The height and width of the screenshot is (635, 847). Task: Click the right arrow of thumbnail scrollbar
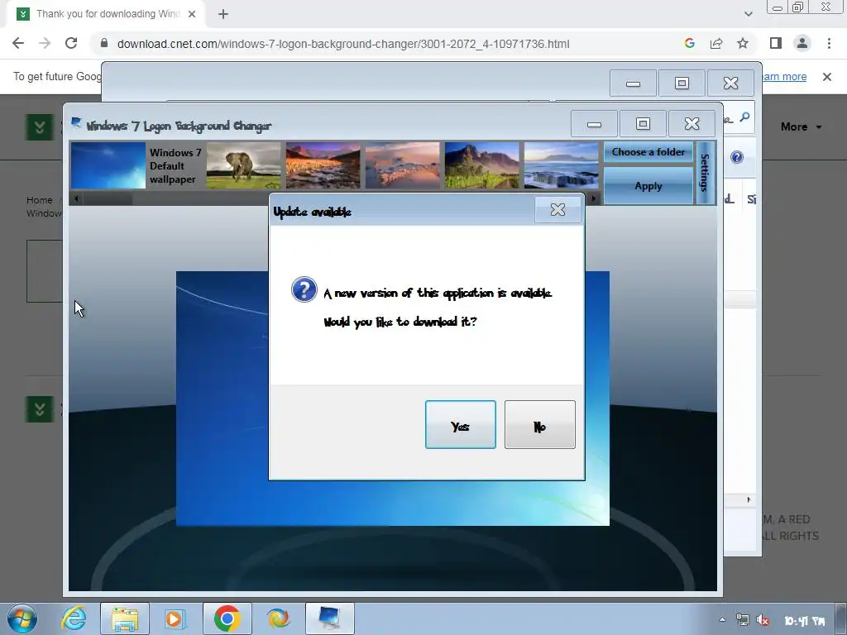pos(594,198)
